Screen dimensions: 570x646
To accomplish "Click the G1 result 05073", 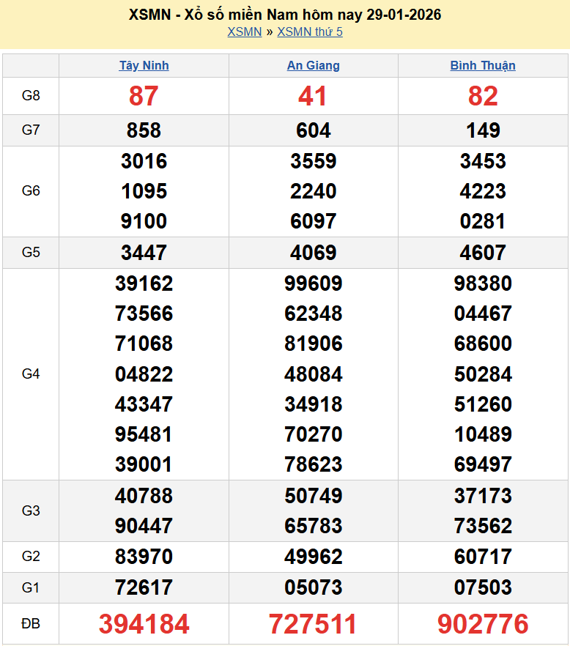I will point(313,587).
